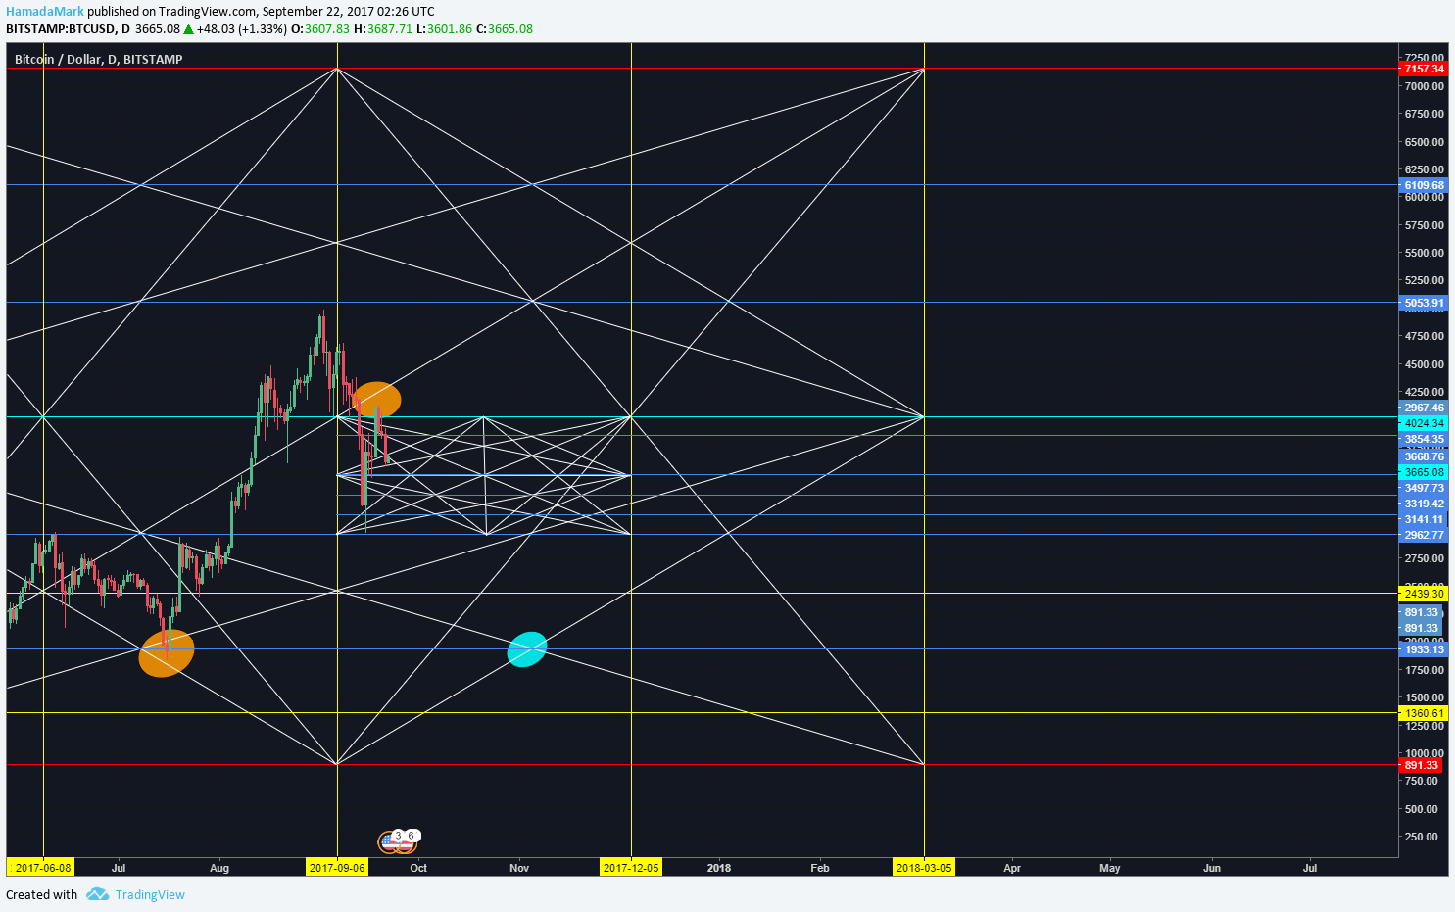Click the Feb label on the time axis
This screenshot has height=912, width=1455.
click(820, 868)
